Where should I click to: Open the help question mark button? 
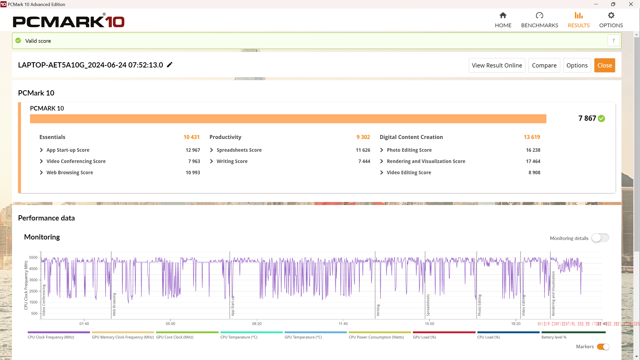pyautogui.click(x=613, y=40)
